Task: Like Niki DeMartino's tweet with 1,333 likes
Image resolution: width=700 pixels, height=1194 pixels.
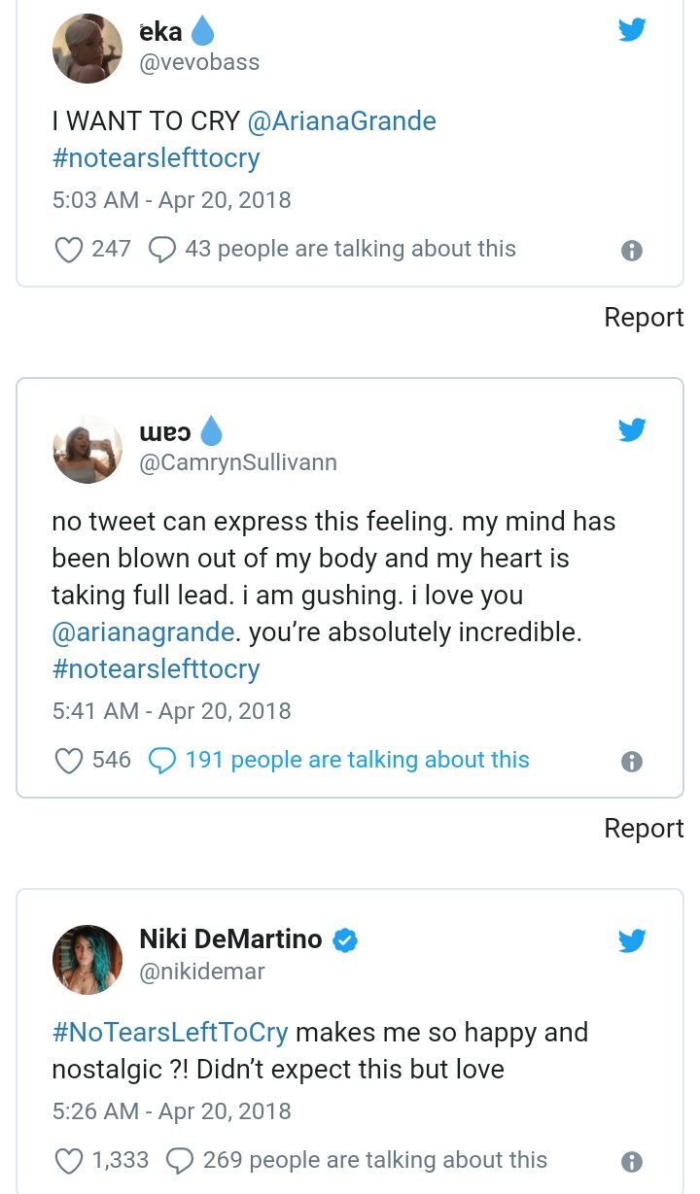Action: click(x=68, y=1160)
